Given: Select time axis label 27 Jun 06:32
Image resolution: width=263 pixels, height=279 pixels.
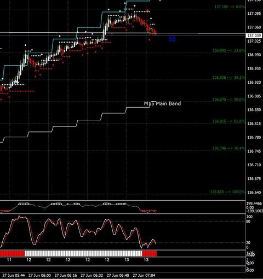Looking at the screenshot, I should point(92,275).
